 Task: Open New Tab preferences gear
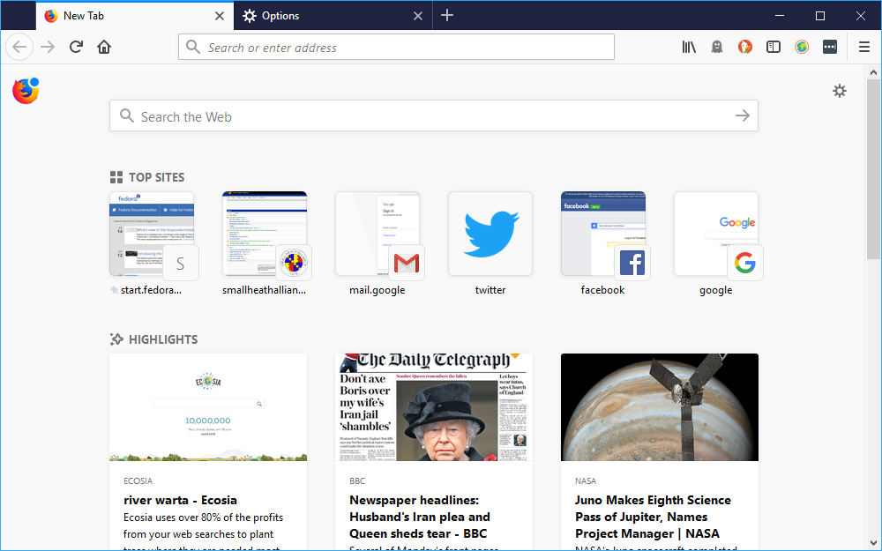pos(840,91)
